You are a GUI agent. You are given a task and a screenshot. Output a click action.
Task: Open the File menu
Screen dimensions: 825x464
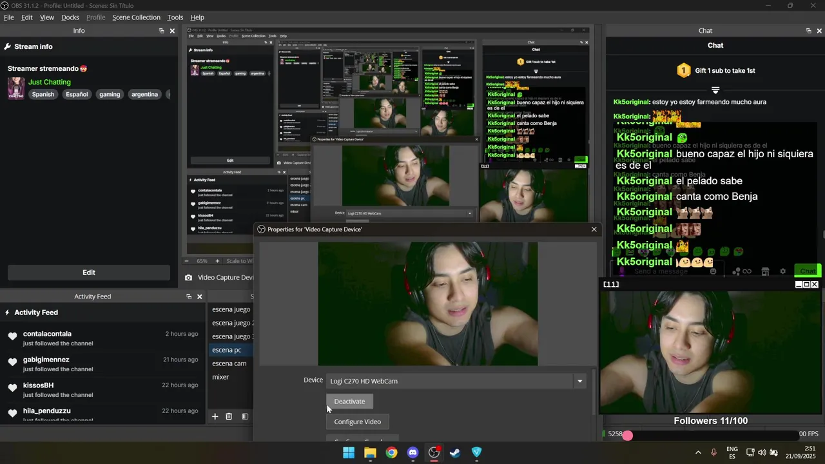pos(9,17)
